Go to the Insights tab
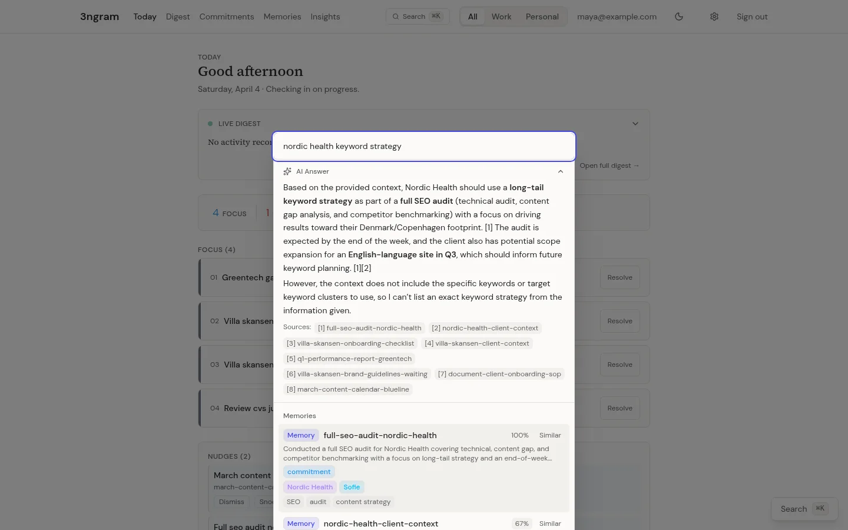 coord(325,16)
